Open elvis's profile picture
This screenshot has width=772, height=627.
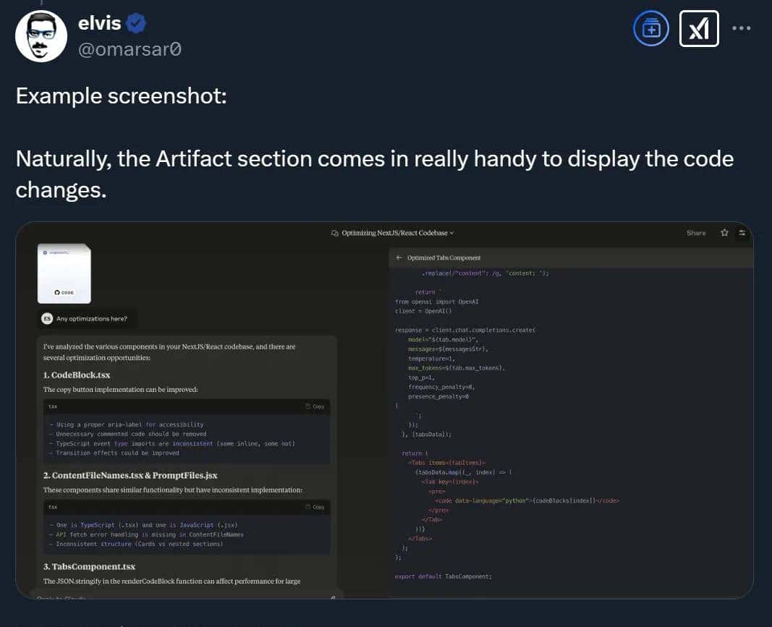click(x=41, y=36)
